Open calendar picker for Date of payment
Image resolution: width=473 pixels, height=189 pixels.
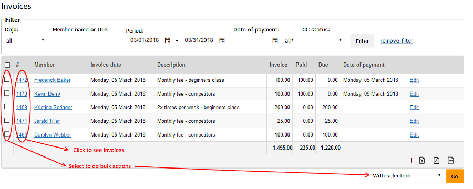pos(275,40)
